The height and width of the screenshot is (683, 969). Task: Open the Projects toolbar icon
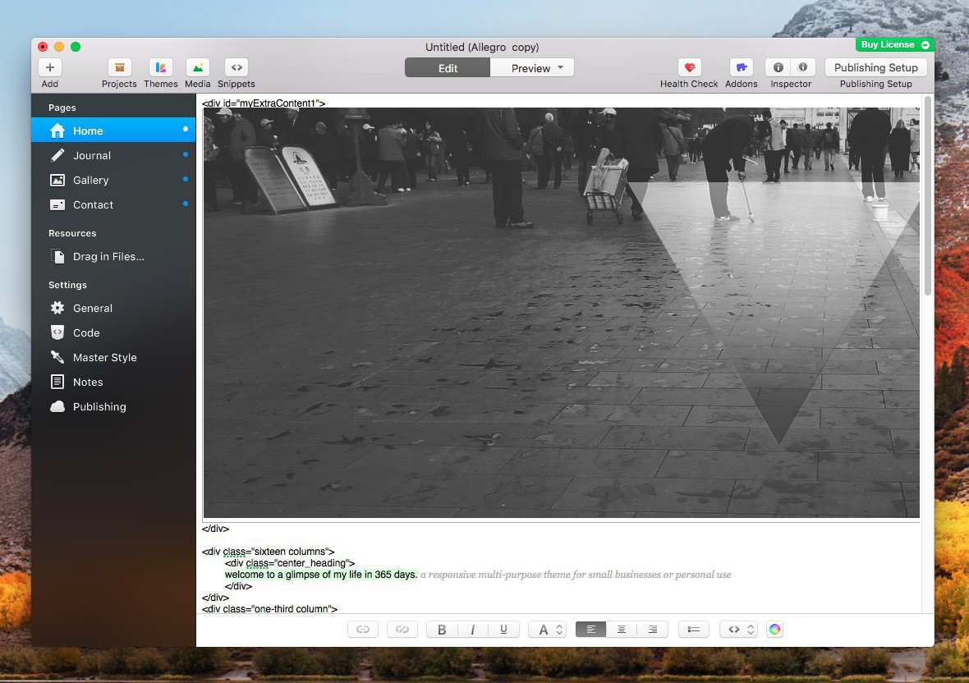click(x=119, y=68)
